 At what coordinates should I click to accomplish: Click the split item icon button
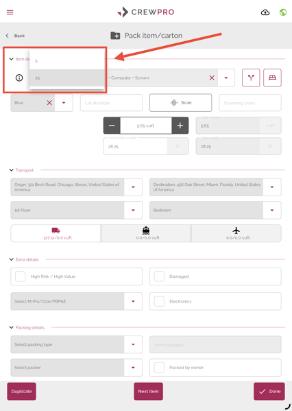click(251, 78)
